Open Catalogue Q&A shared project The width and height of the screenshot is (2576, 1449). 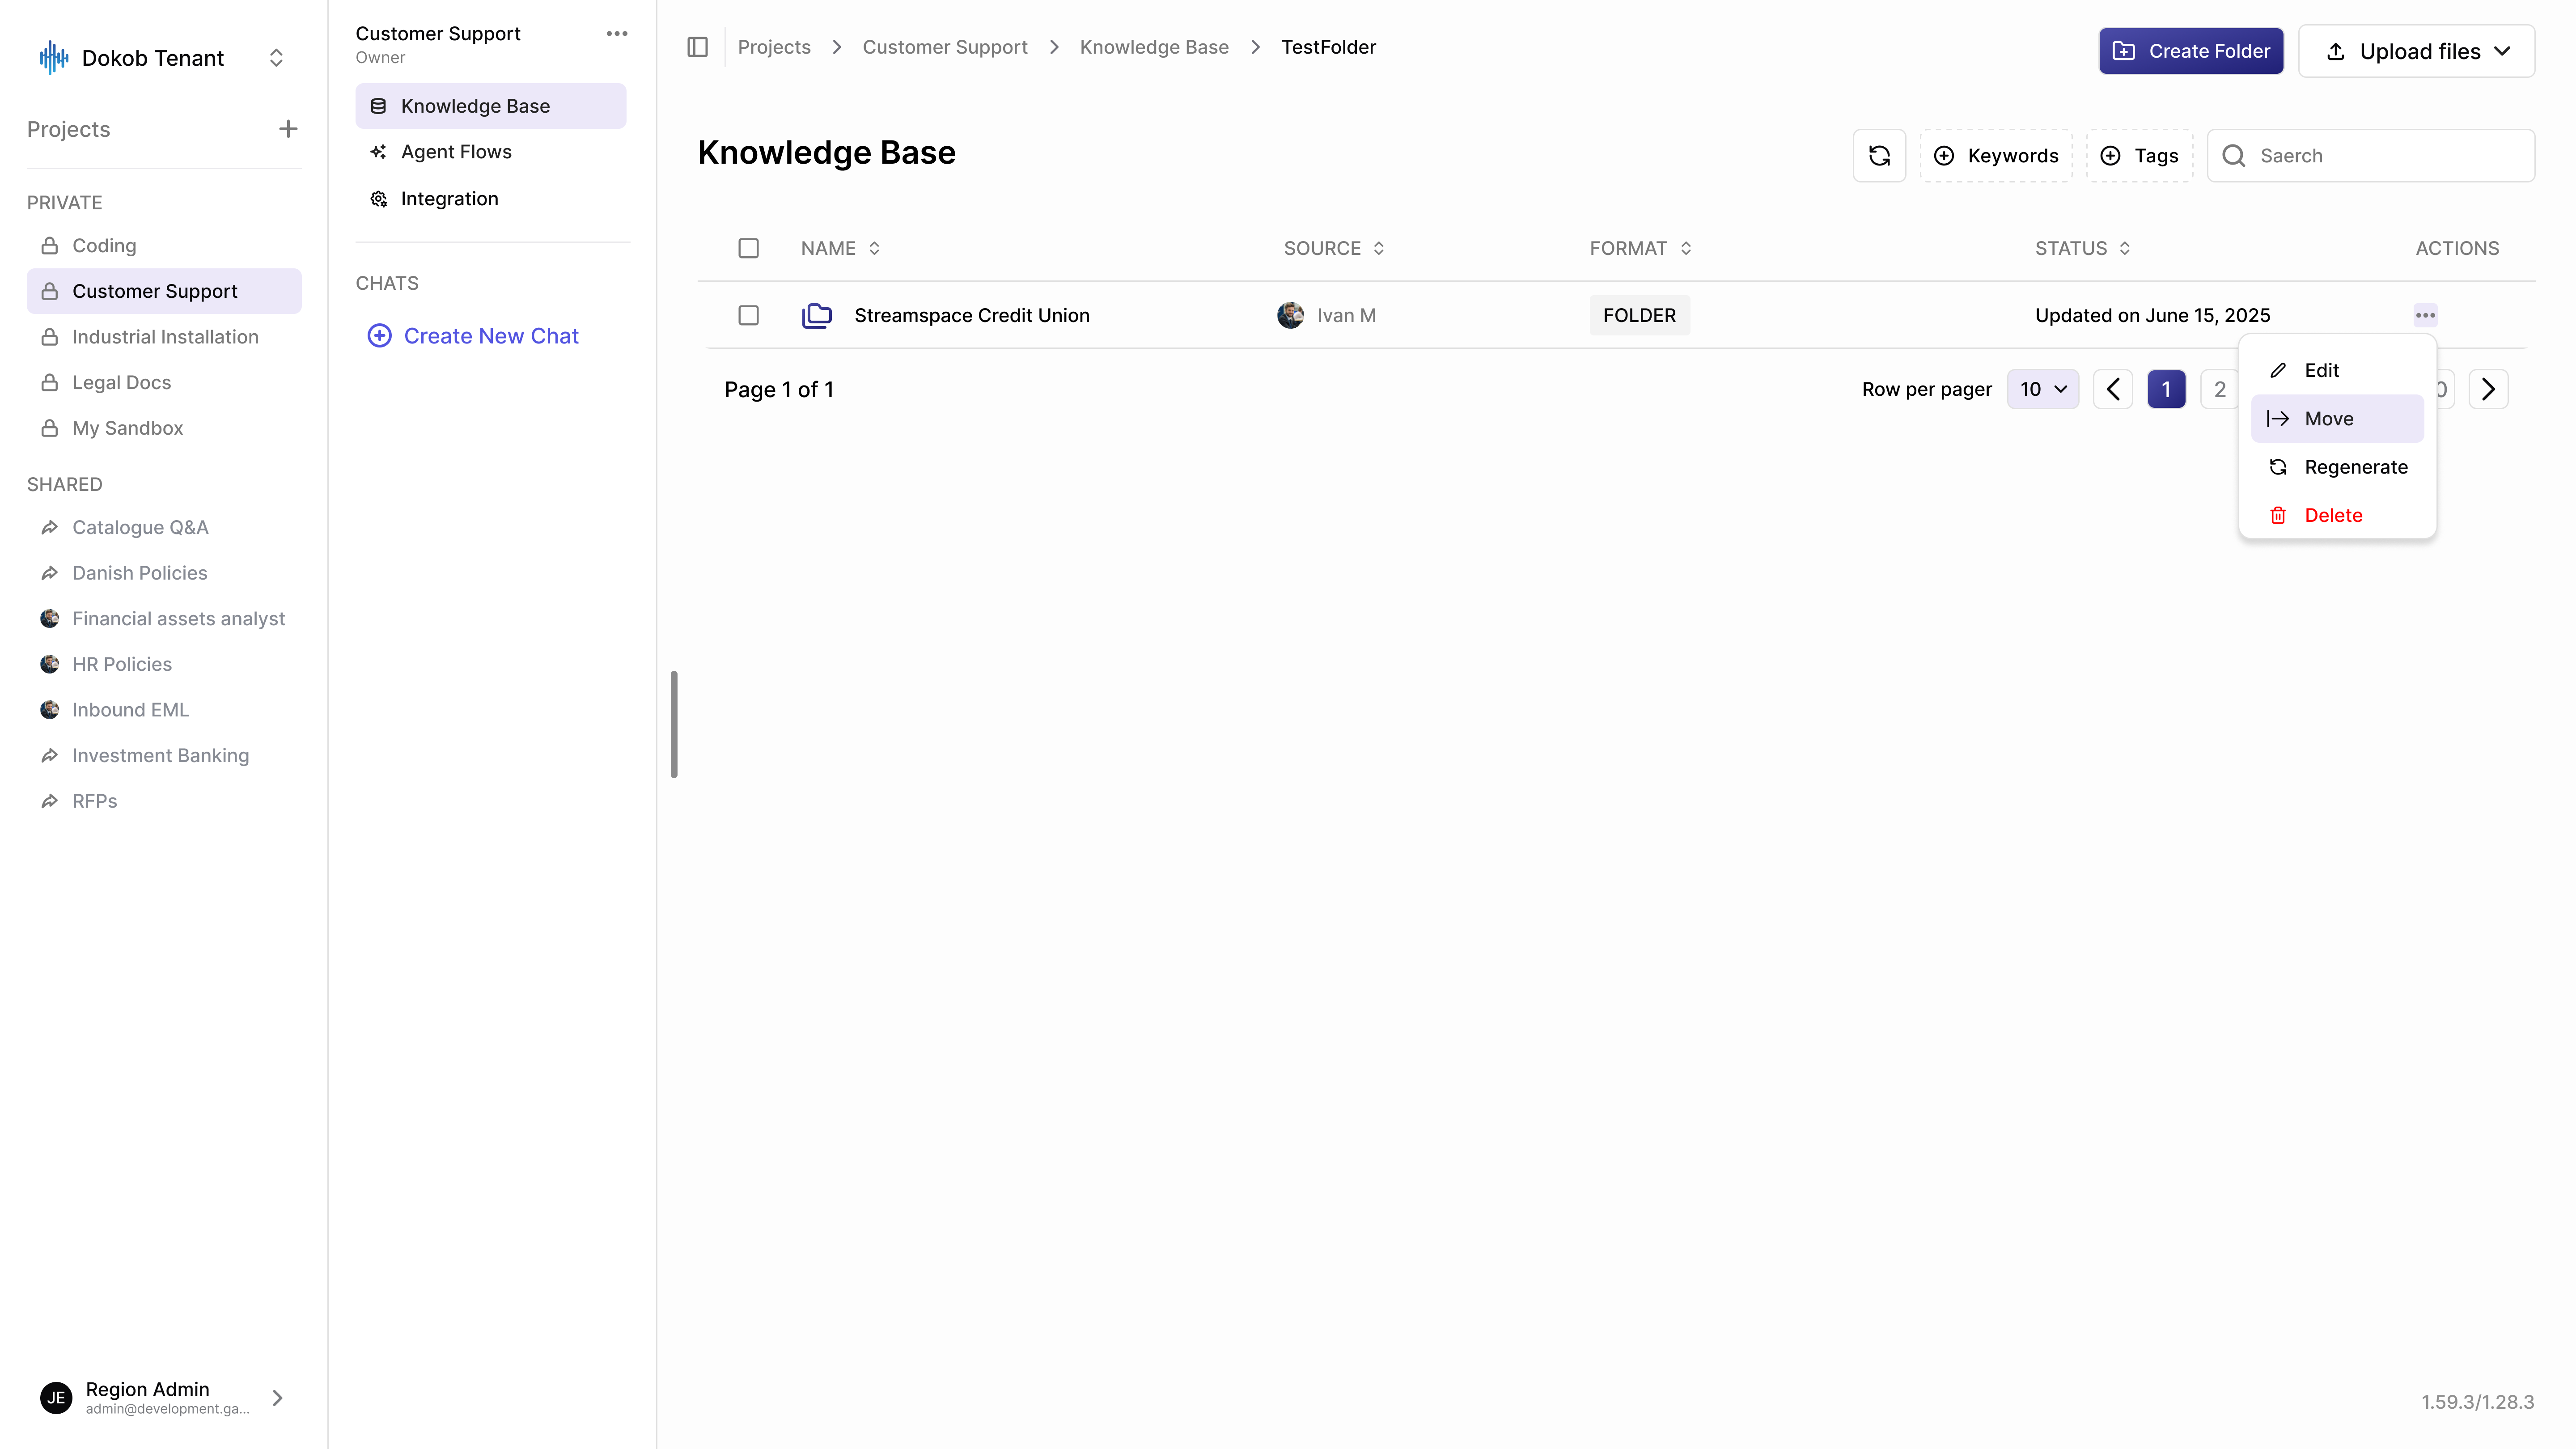[164, 527]
